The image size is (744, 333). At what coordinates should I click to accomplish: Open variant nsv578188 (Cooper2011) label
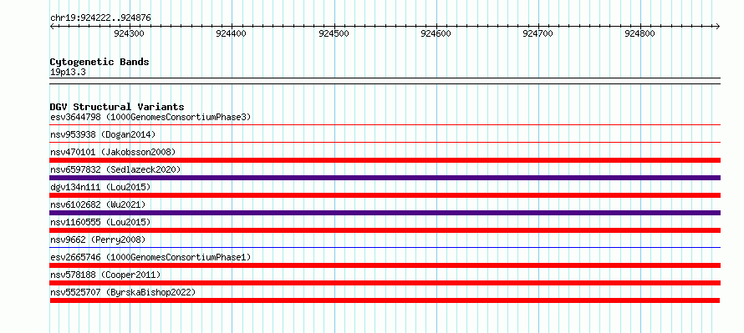(105, 275)
